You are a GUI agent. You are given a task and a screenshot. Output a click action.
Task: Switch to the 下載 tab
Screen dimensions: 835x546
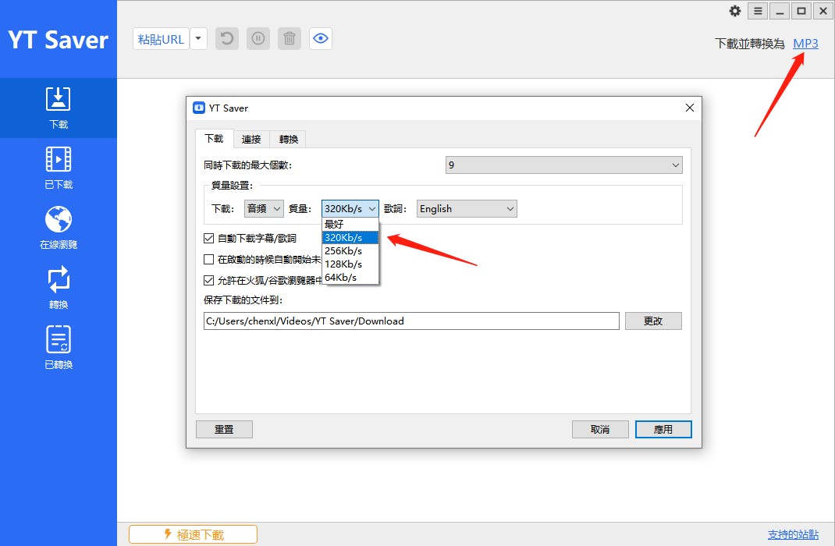[x=214, y=139]
